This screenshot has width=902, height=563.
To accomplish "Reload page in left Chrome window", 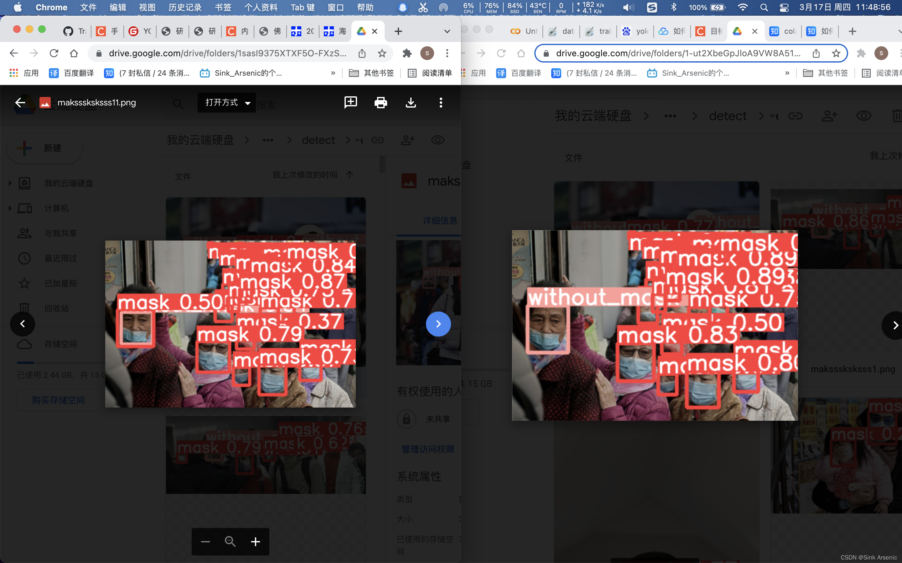I will [54, 53].
